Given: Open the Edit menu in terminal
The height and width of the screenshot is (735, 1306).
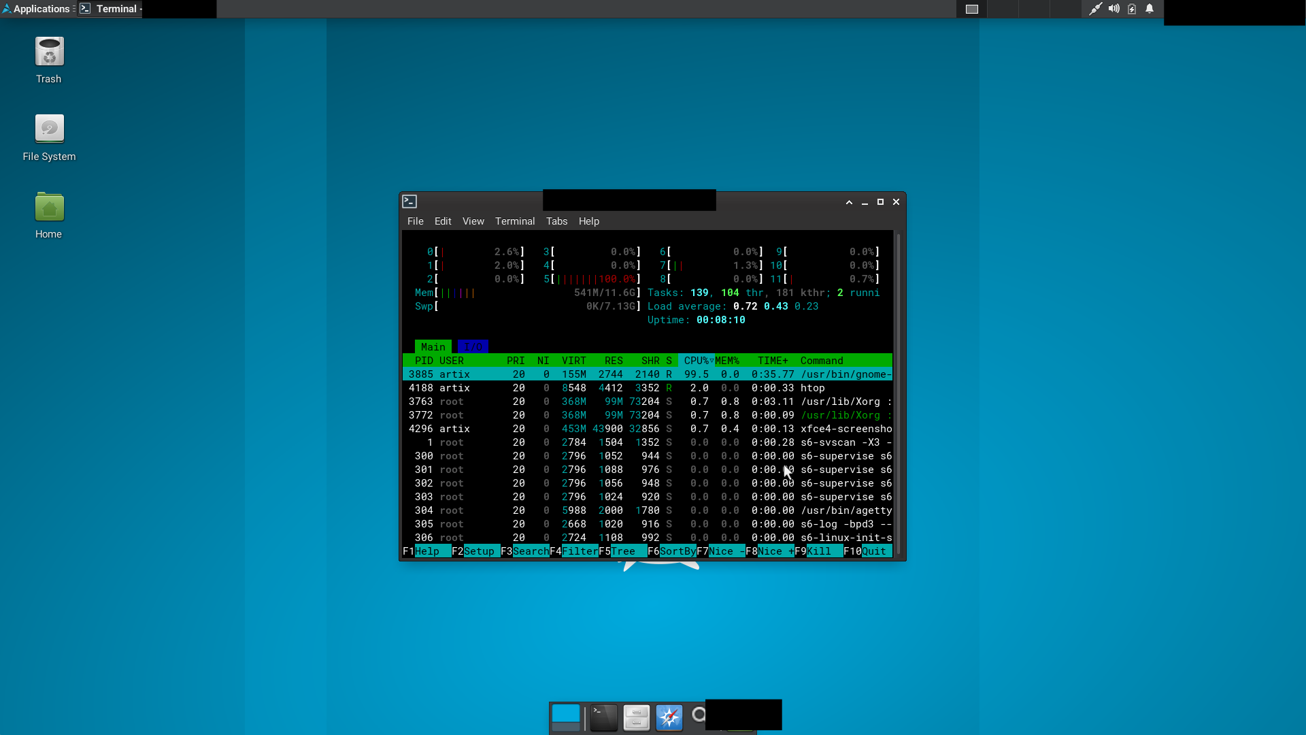Looking at the screenshot, I should click(x=443, y=221).
